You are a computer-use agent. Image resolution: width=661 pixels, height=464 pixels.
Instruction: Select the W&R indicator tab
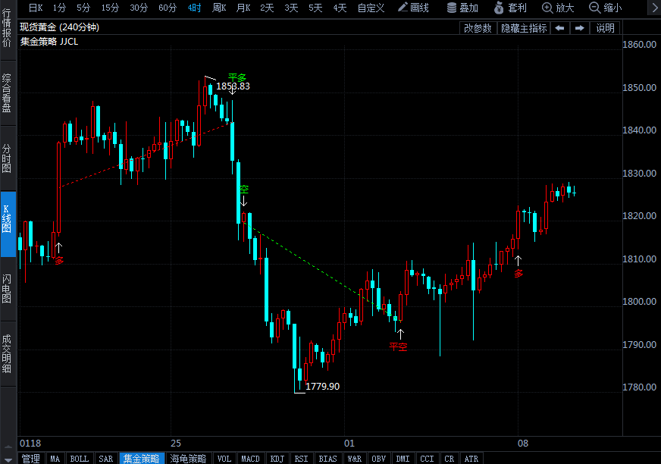(x=355, y=459)
